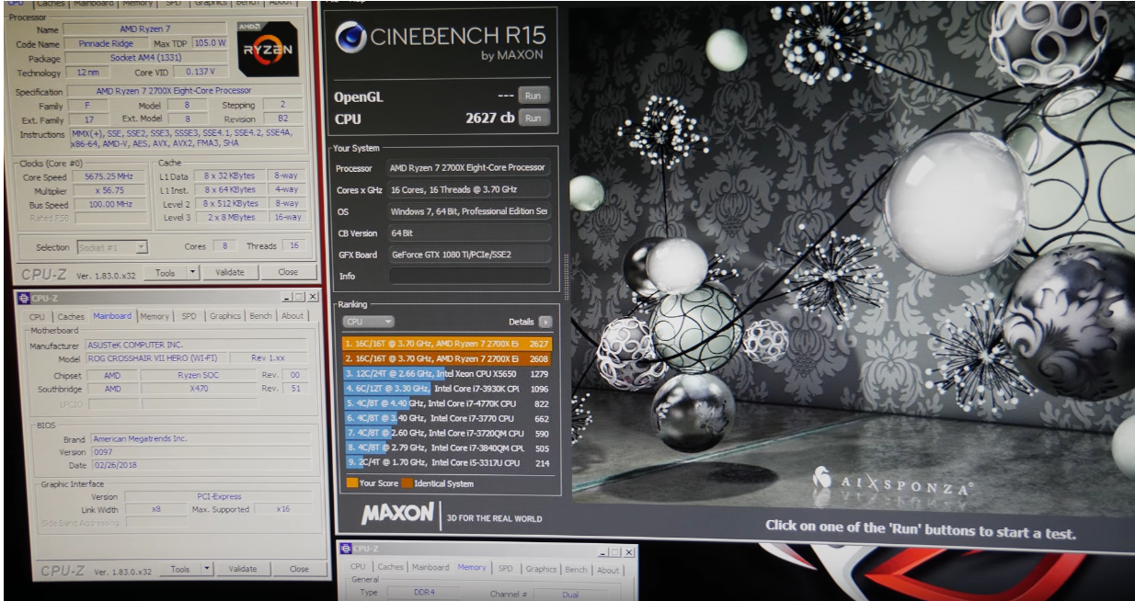Open SPD tab in bottom Memory window
The height and width of the screenshot is (601, 1135).
(506, 570)
